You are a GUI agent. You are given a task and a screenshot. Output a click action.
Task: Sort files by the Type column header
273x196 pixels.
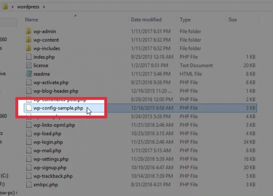click(185, 20)
